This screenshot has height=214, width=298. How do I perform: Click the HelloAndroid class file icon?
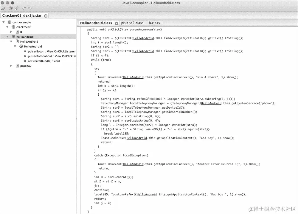point(17,42)
